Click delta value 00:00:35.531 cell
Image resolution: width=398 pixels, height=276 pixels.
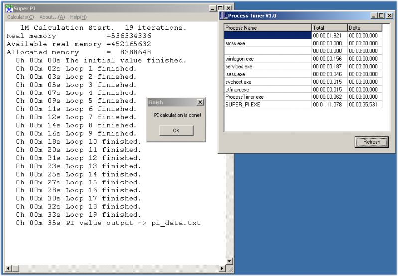tap(365, 104)
